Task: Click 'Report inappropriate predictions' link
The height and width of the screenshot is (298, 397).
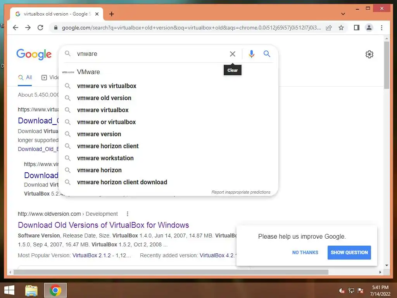Action: (241, 192)
